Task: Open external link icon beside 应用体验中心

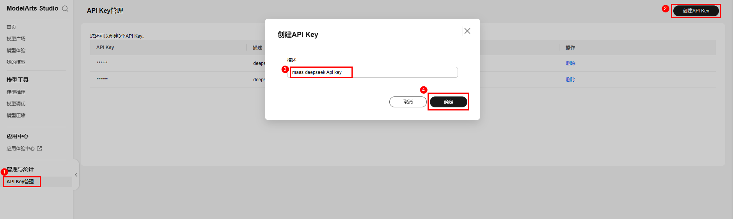Action: (39, 149)
